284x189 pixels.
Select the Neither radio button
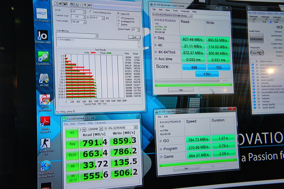tap(119, 24)
